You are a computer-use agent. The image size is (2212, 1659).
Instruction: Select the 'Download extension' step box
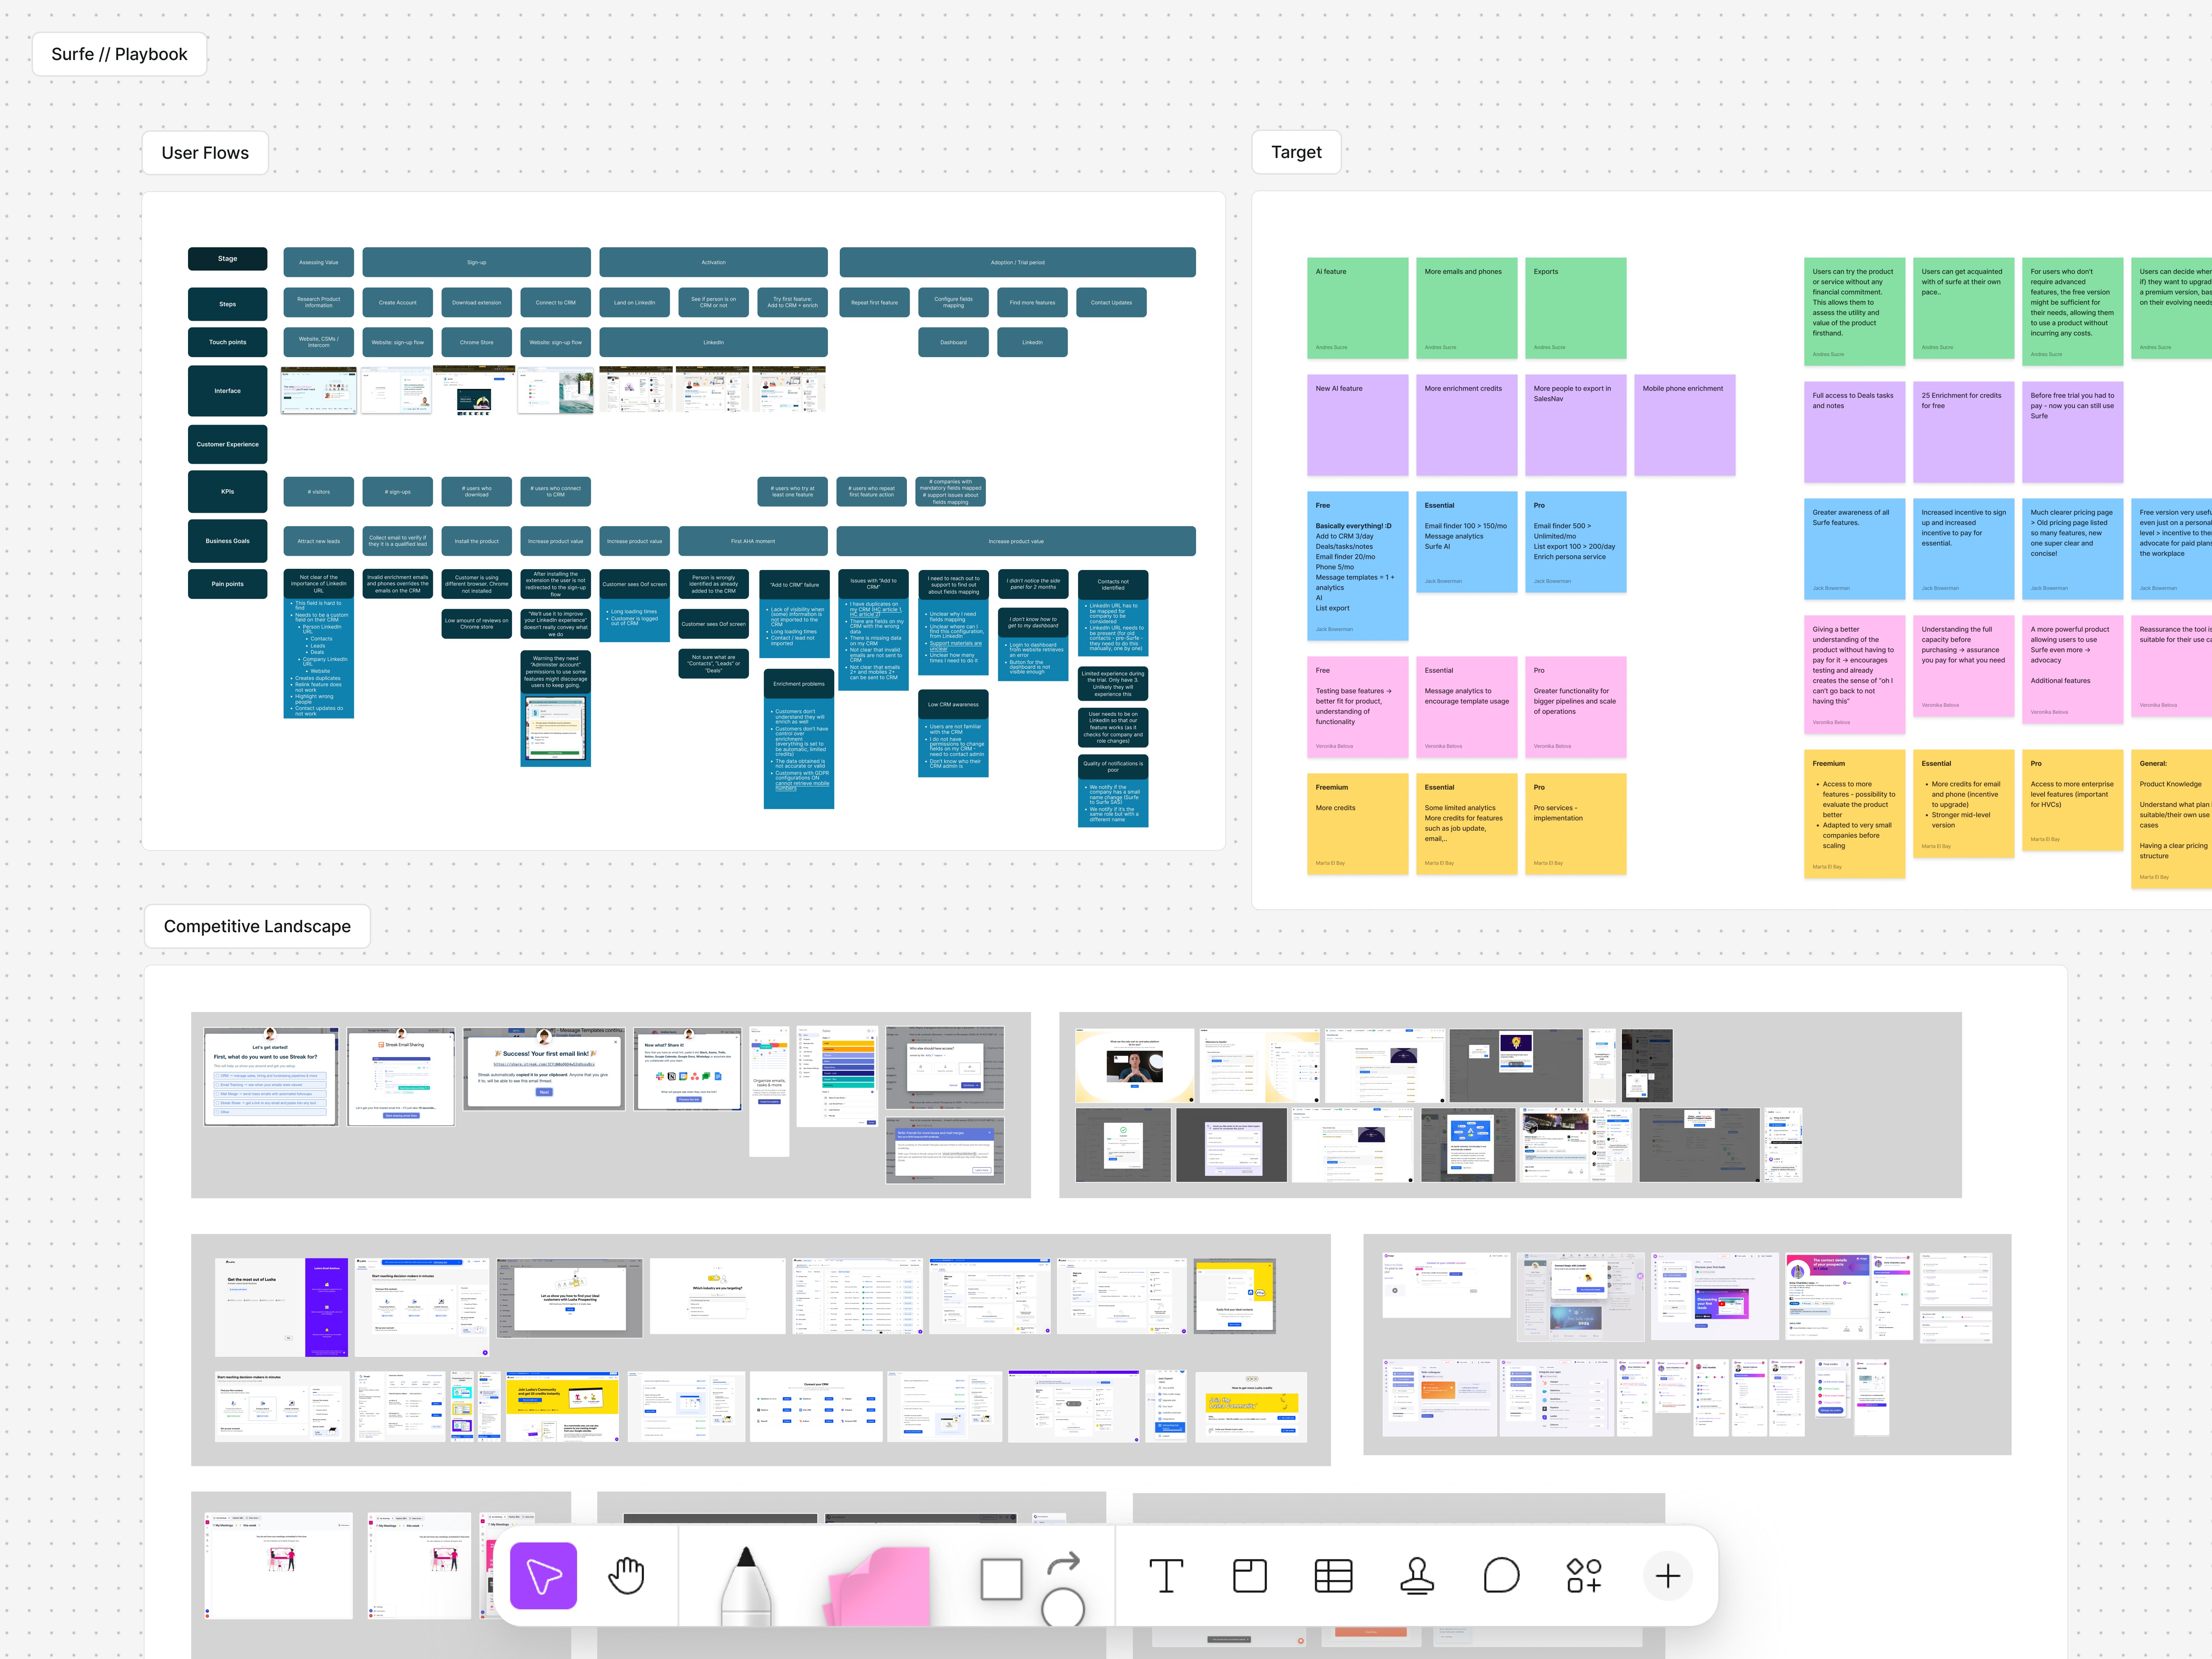pos(477,302)
